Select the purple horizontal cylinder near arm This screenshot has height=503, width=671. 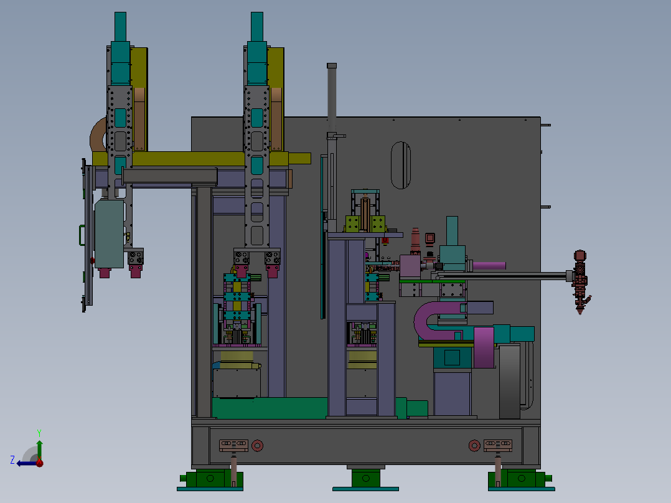[489, 266]
